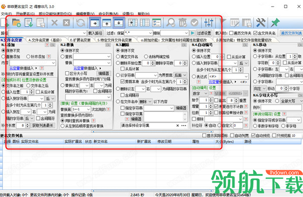Open the 表达式 <#> dropdown
This screenshot has width=303, height=197.
pos(246,76)
